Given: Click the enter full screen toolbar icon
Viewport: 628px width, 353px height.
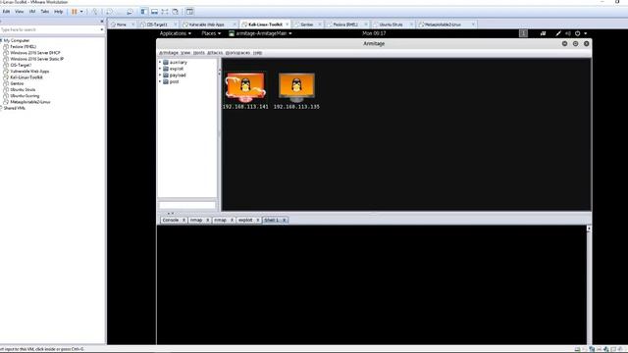Looking at the screenshot, I should coord(165,12).
